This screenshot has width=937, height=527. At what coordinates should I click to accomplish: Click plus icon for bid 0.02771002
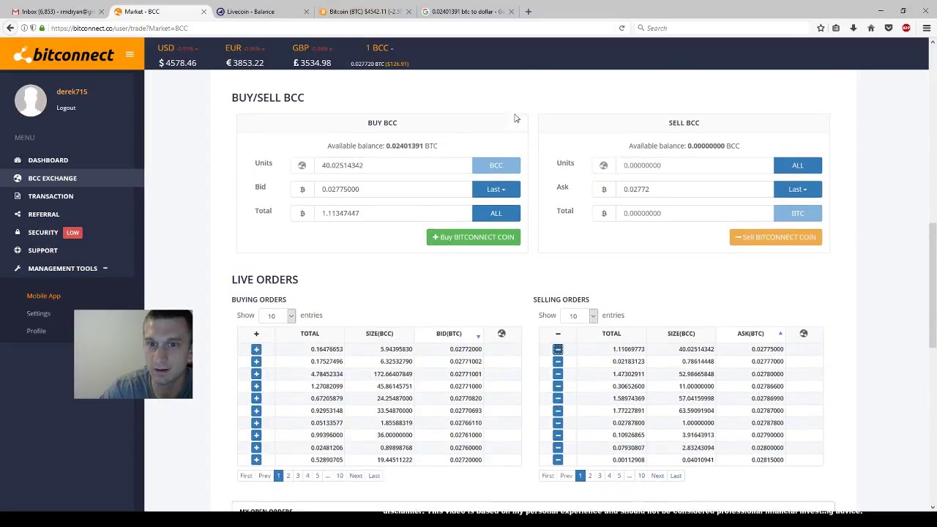pyautogui.click(x=256, y=362)
